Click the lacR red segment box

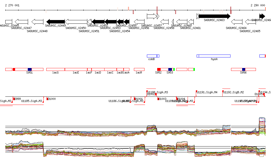click(x=139, y=69)
